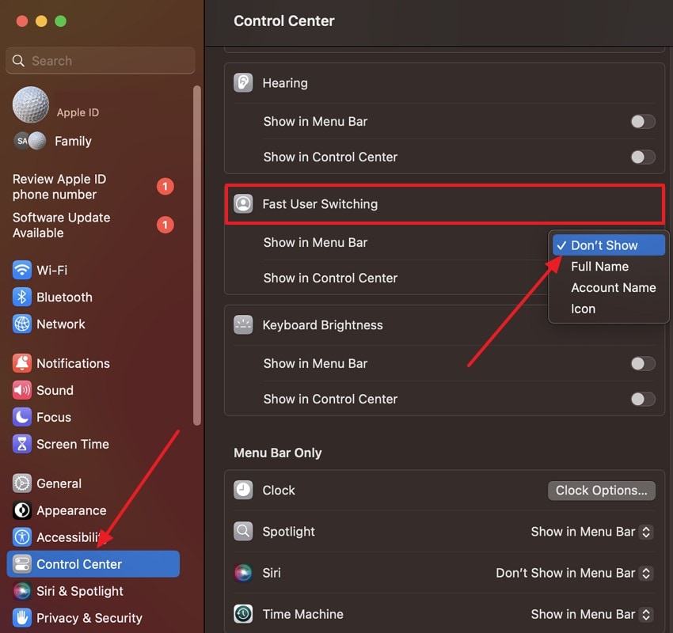
Task: Toggle Keyboard Brightness Show in Menu Bar
Action: point(643,364)
